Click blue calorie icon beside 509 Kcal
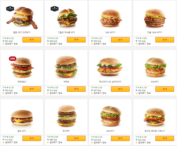 (92, 41)
